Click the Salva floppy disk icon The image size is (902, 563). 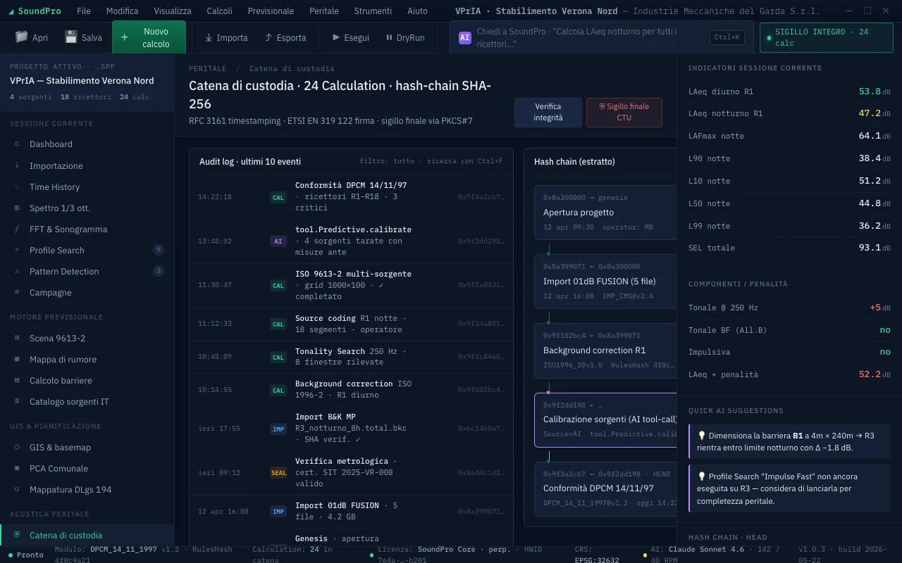tap(71, 37)
